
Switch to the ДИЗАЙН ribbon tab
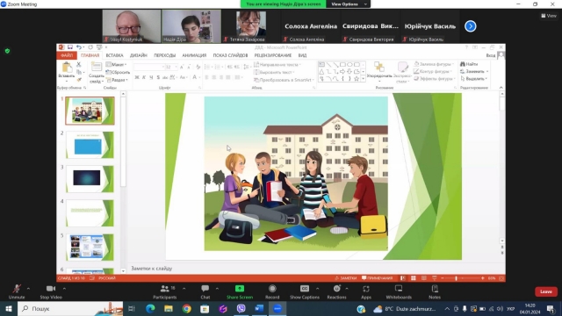[x=139, y=55]
